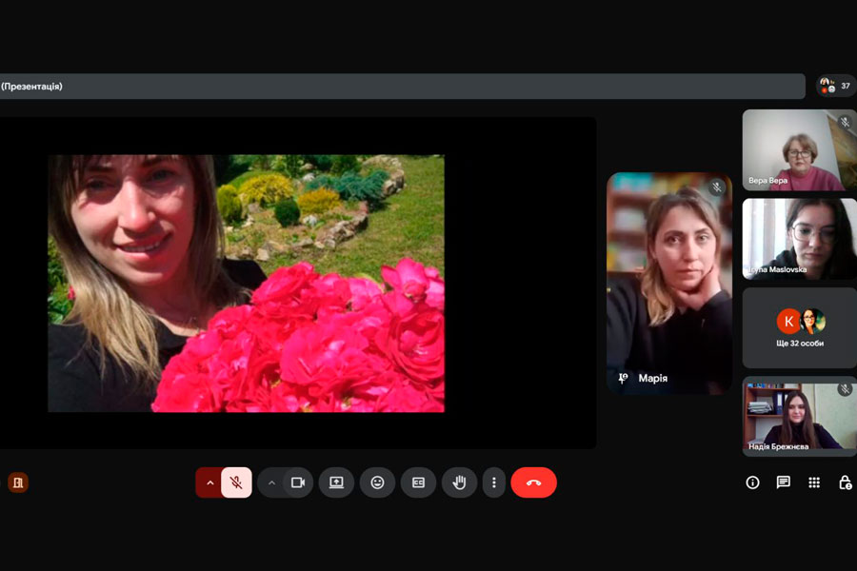This screenshot has height=571, width=857.
Task: Start presenting with share screen icon
Action: (x=336, y=482)
